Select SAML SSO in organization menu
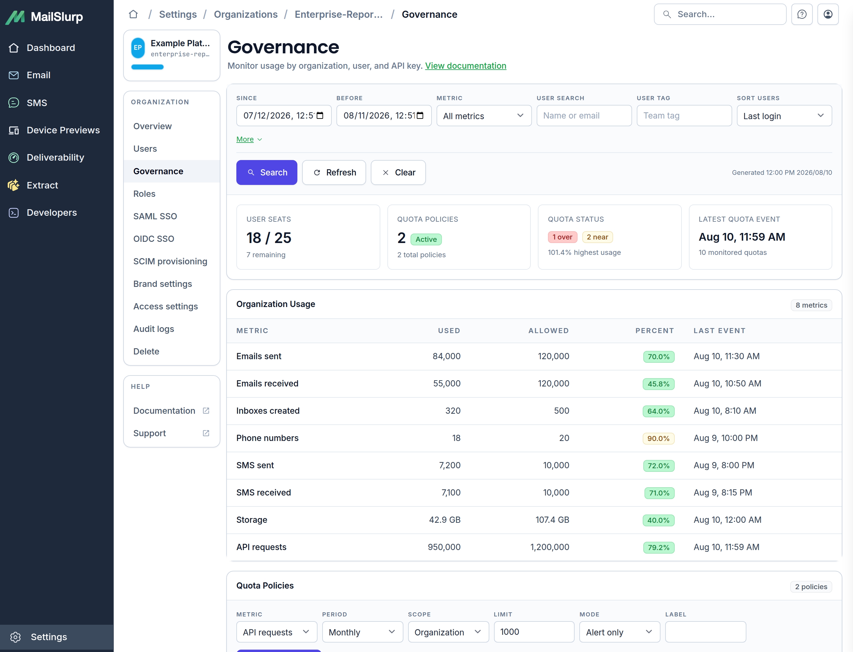This screenshot has height=652, width=853. (x=171, y=216)
